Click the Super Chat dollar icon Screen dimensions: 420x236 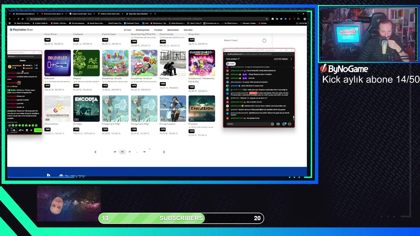pyautogui.click(x=284, y=124)
